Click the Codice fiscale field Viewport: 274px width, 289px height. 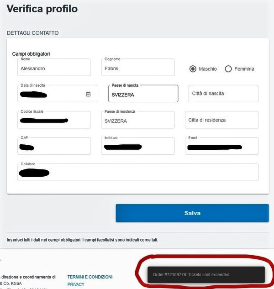pyautogui.click(x=54, y=120)
